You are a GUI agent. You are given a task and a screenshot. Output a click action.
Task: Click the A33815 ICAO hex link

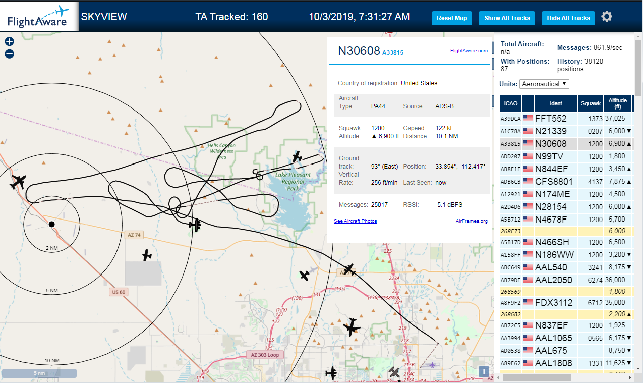[393, 52]
